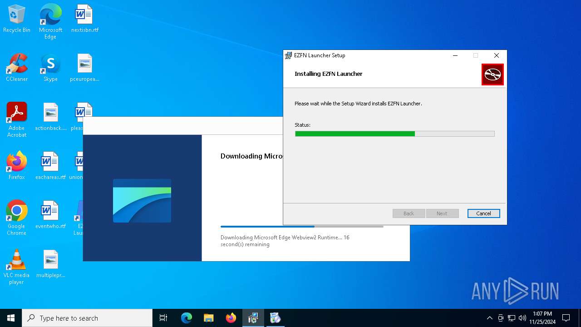Viewport: 581px width, 327px height.
Task: Open File Explorer from the taskbar
Action: [209, 318]
